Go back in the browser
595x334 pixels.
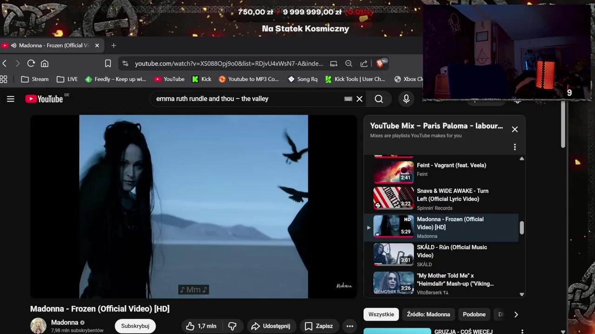pos(4,64)
